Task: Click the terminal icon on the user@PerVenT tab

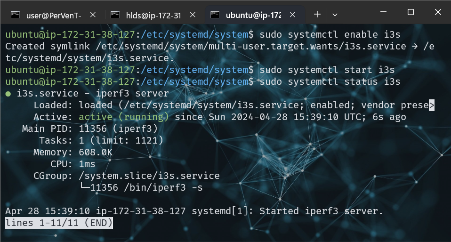Action: [15, 15]
